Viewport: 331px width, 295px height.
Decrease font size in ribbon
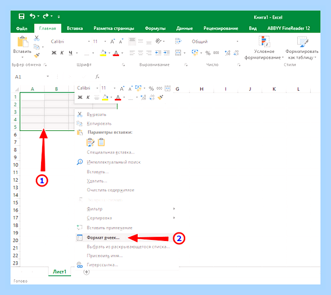(121, 42)
